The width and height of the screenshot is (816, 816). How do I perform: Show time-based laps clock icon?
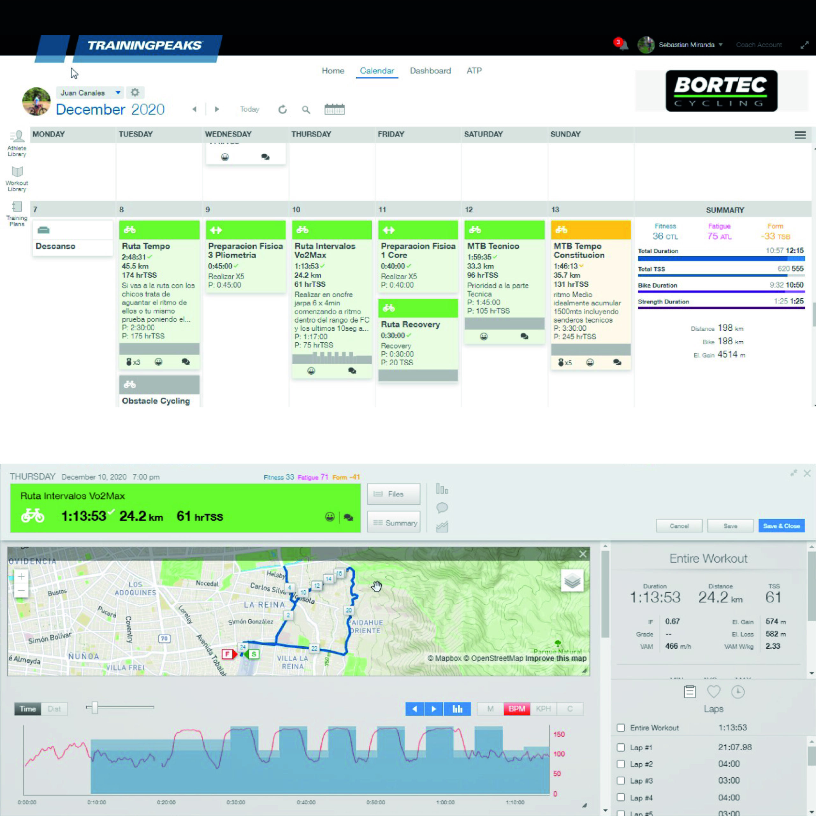coord(738,692)
